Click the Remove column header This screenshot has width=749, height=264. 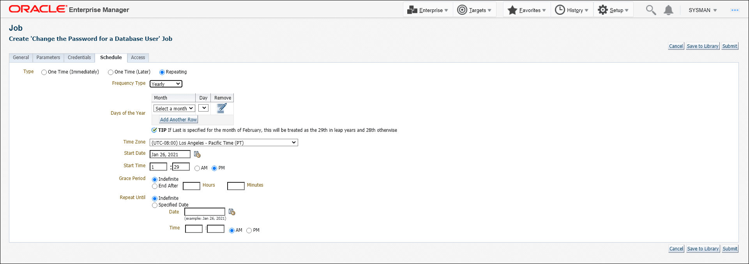223,98
